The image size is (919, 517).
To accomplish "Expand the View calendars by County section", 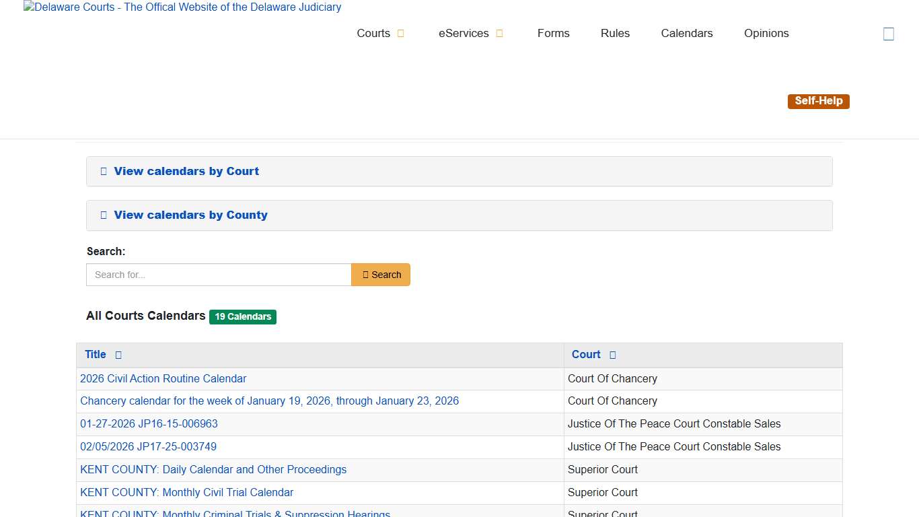I will click(x=190, y=215).
